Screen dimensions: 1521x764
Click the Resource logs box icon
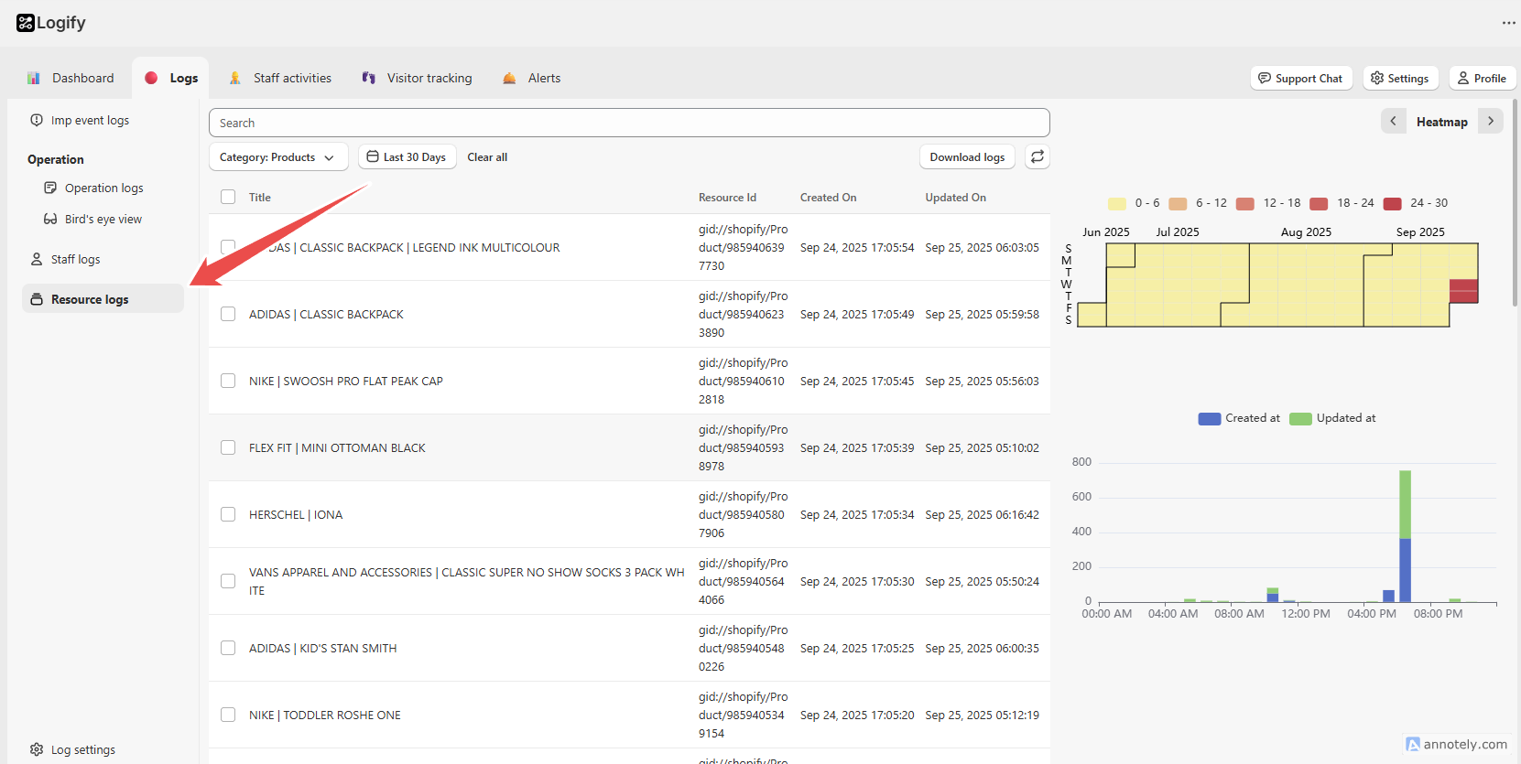click(x=37, y=299)
